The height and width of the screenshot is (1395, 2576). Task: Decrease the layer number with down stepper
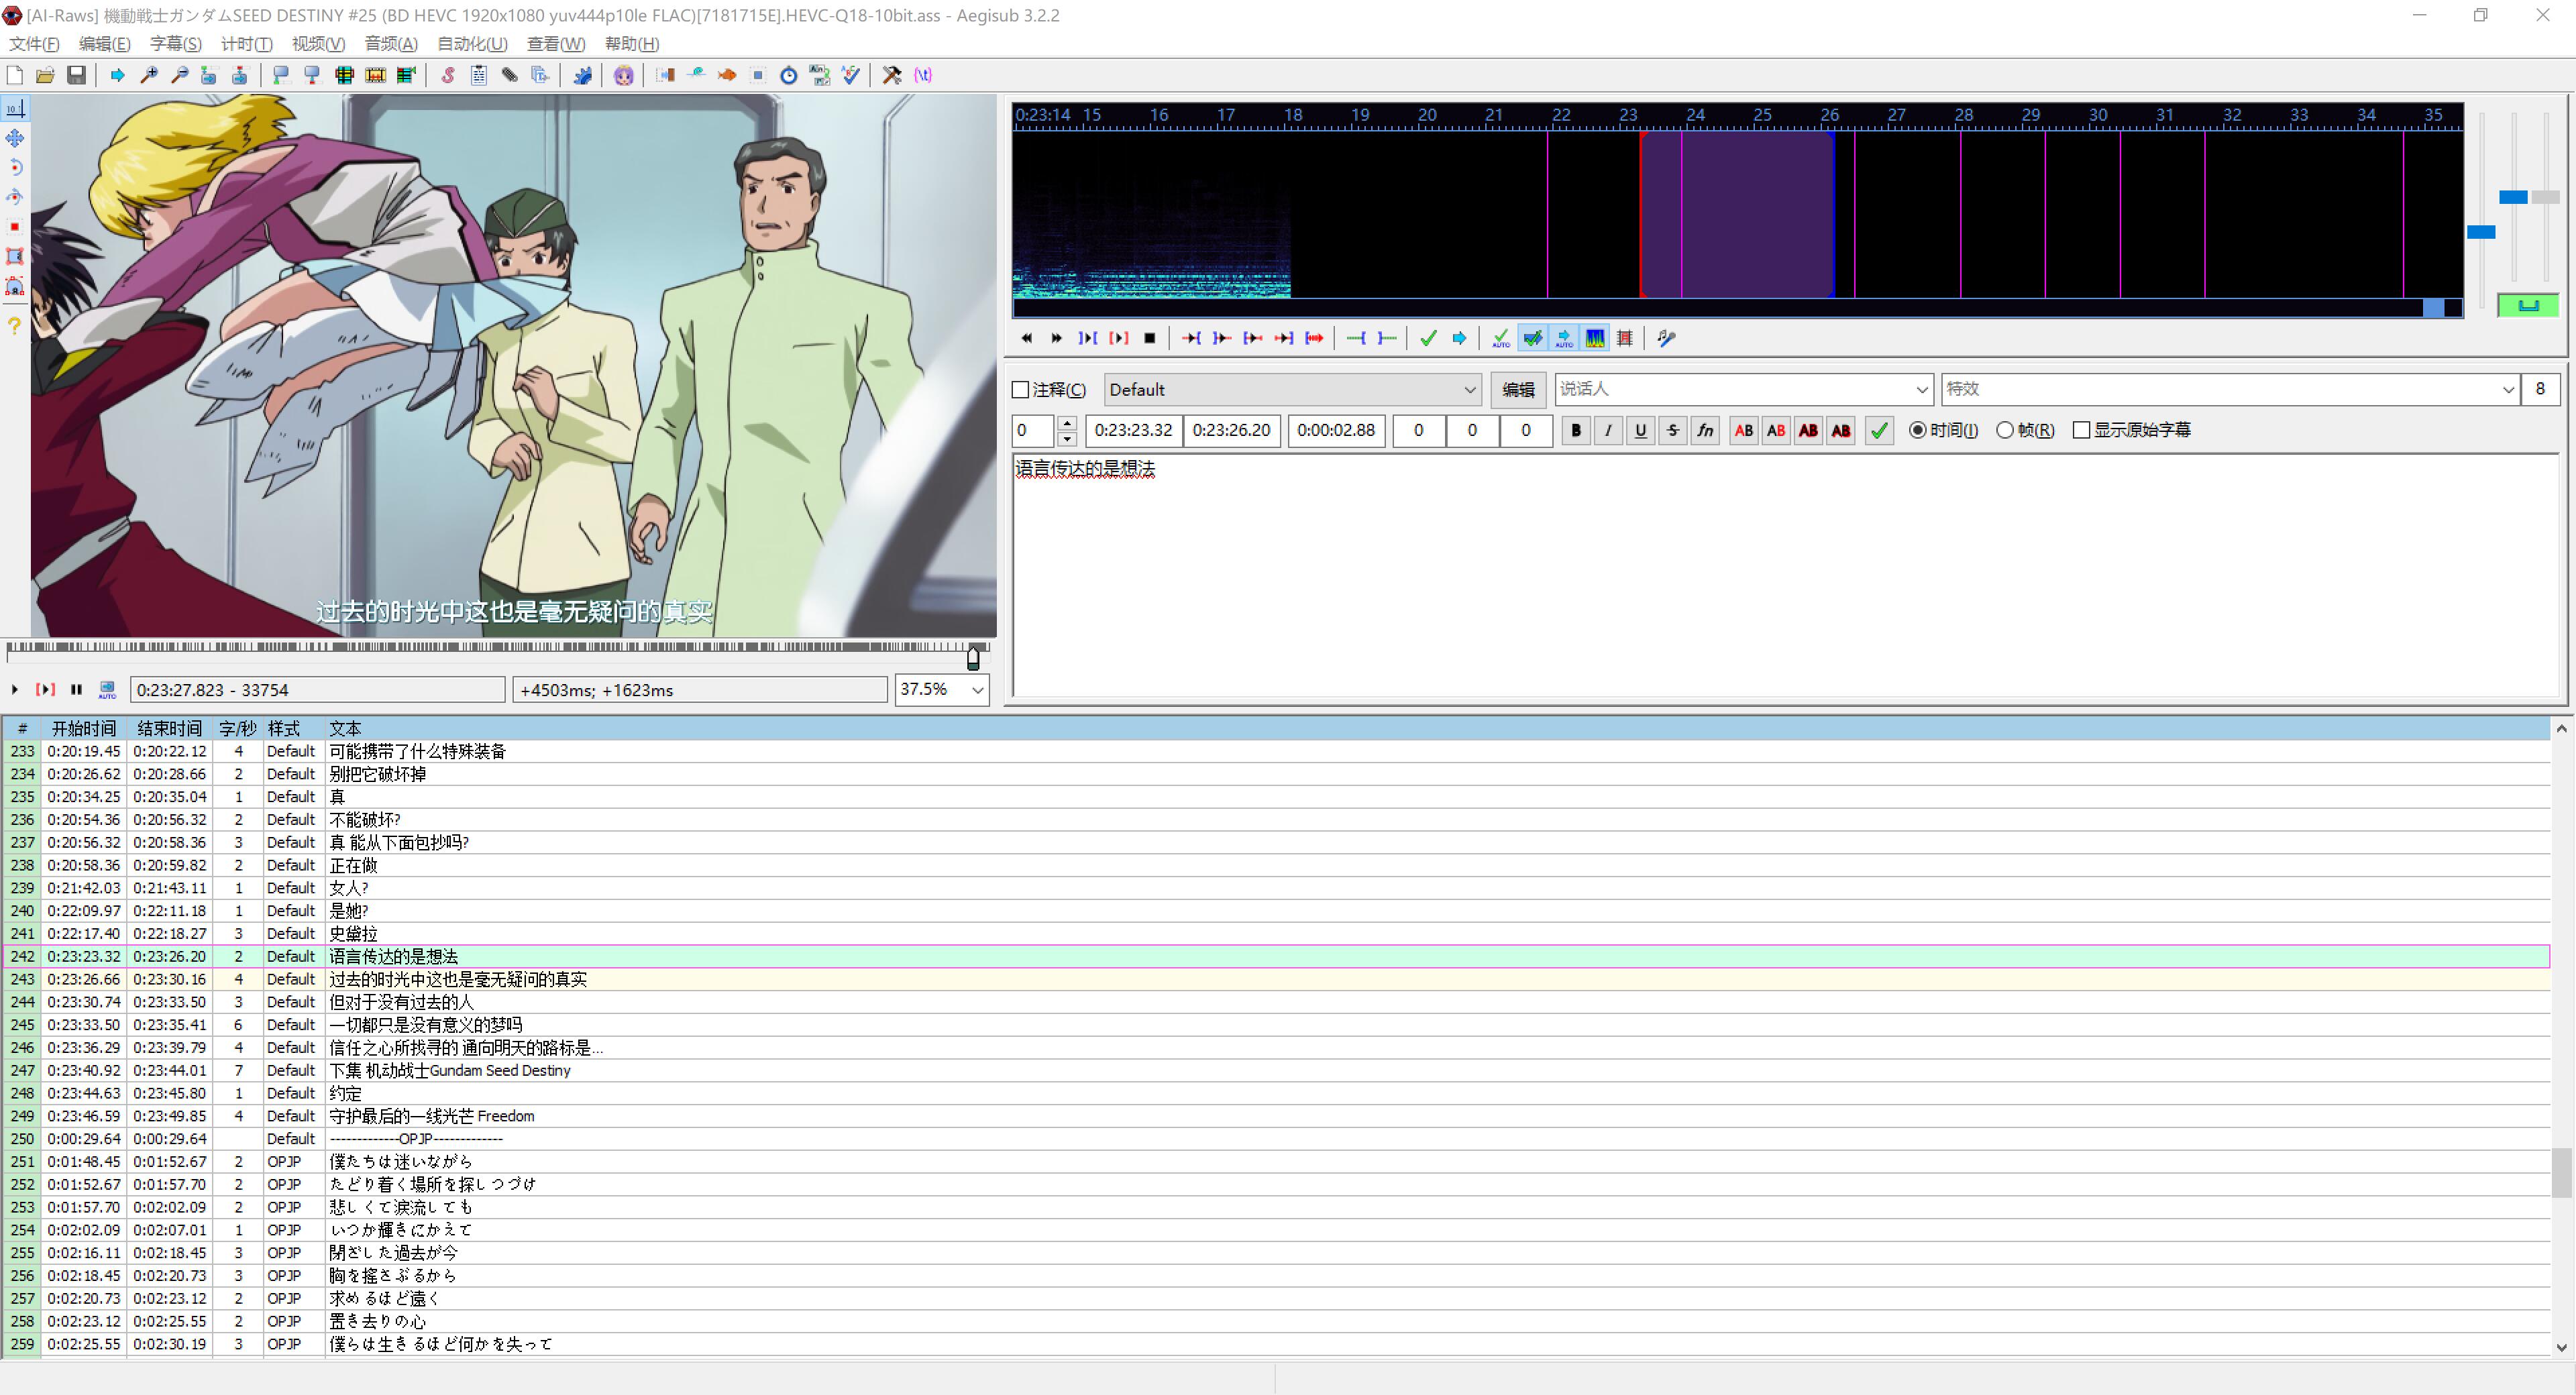point(1067,439)
